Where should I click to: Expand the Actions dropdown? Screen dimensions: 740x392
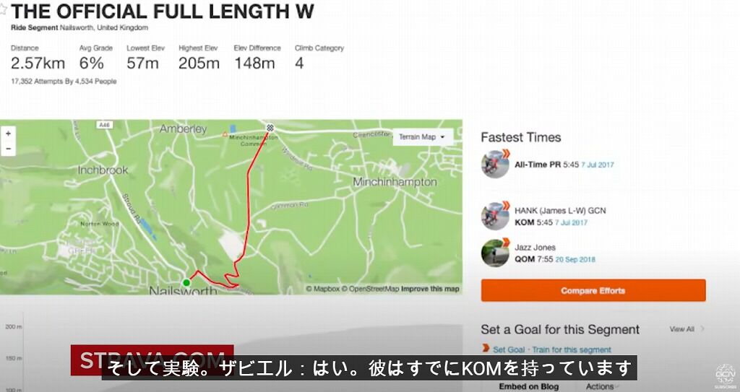(x=602, y=386)
